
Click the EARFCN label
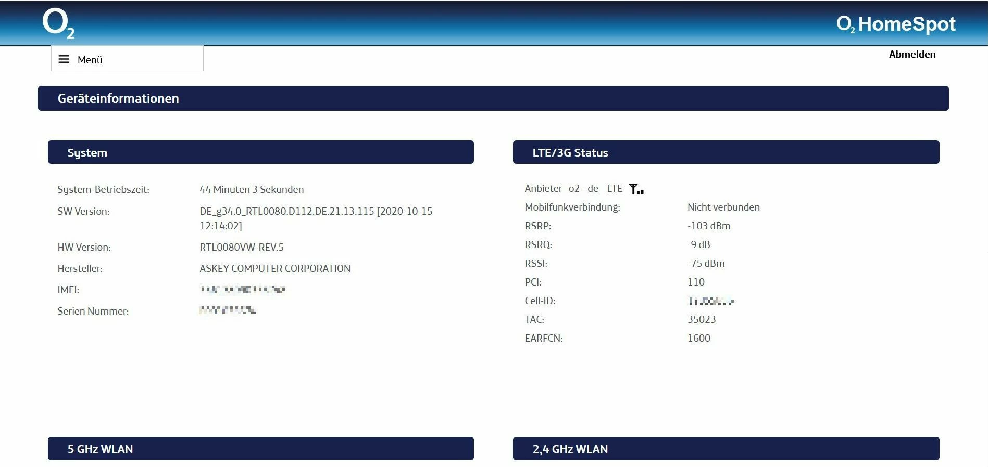coord(544,338)
